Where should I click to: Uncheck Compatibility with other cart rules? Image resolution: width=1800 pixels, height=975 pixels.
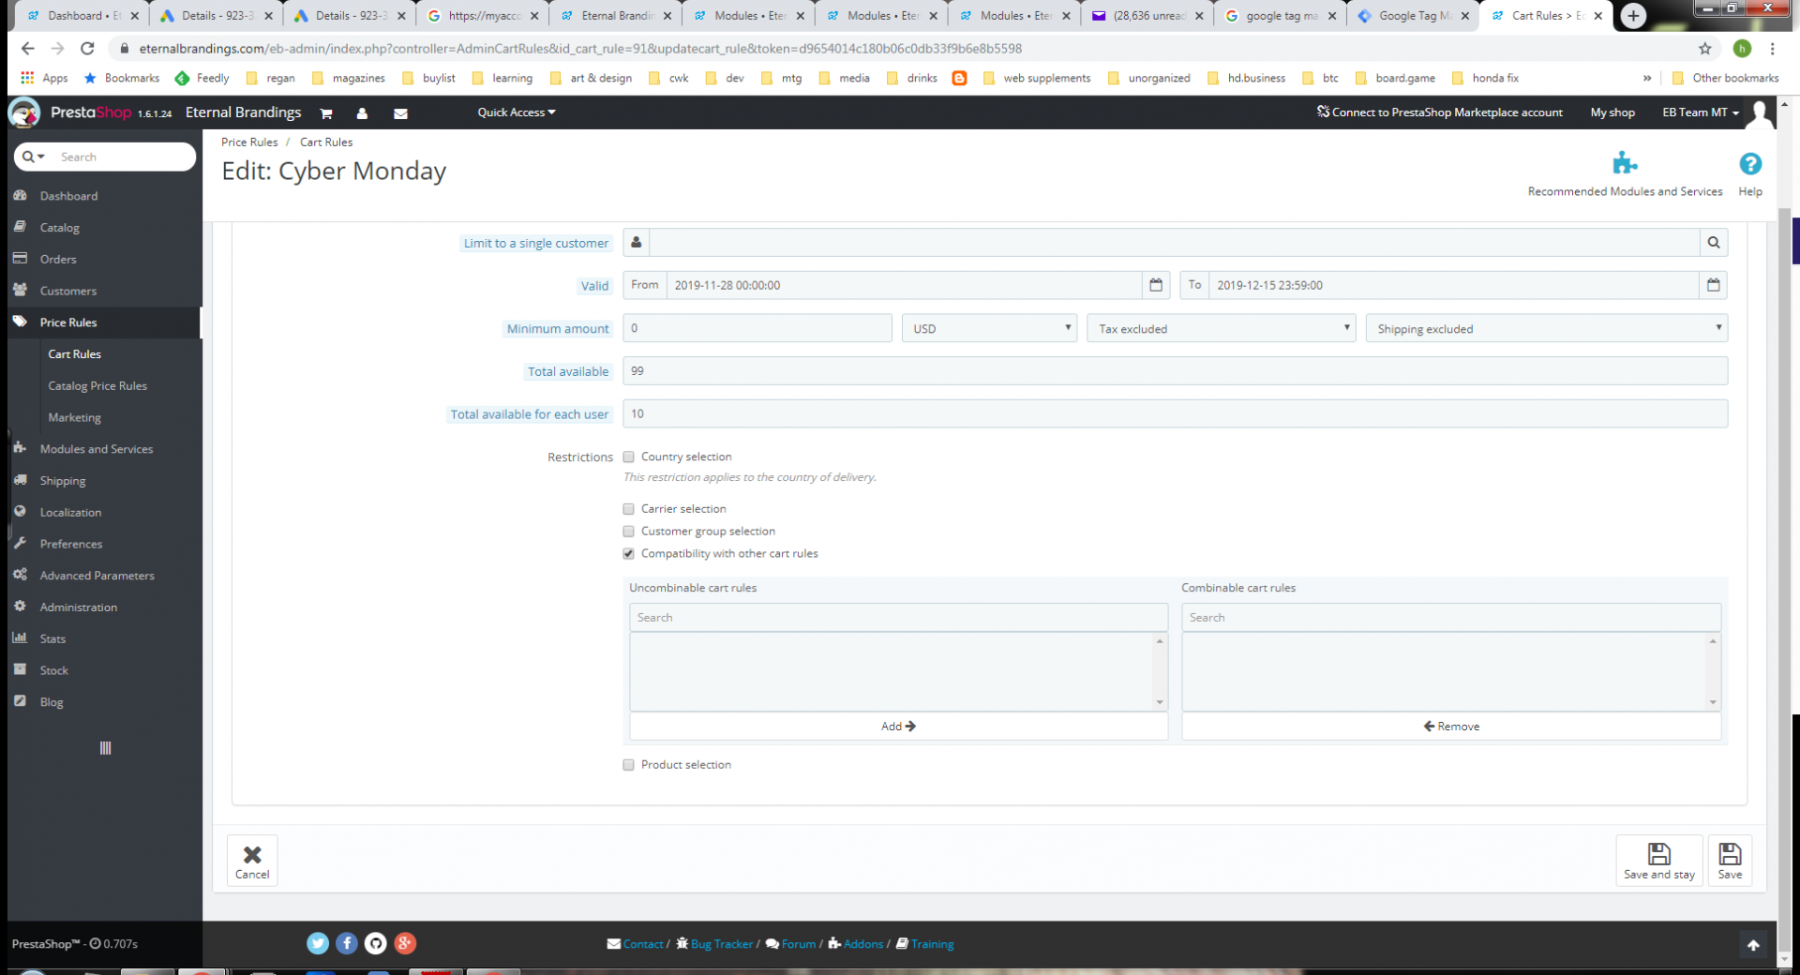(x=628, y=554)
